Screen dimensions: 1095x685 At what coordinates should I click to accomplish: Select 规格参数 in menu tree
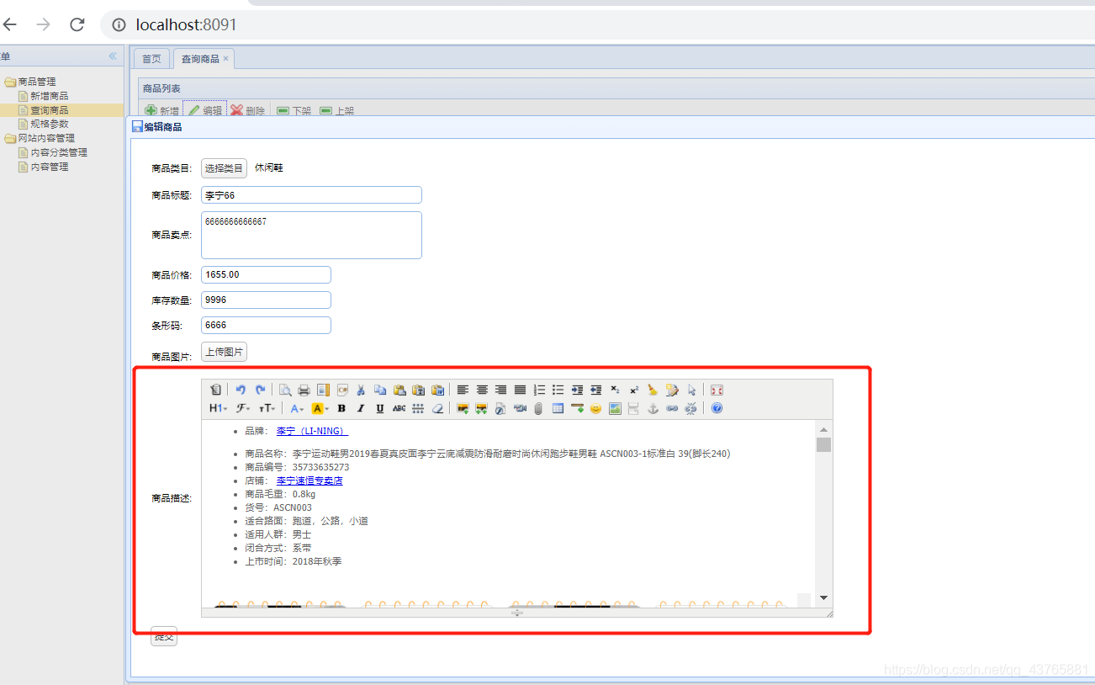click(49, 124)
